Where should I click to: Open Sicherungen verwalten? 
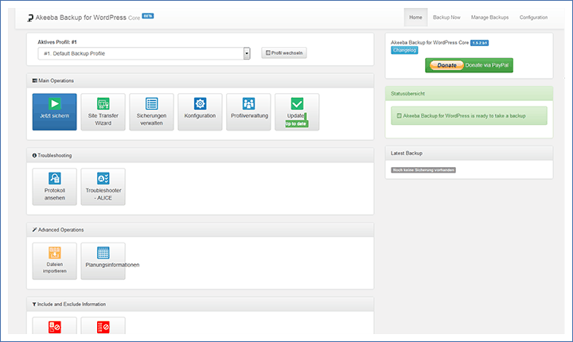tap(151, 112)
